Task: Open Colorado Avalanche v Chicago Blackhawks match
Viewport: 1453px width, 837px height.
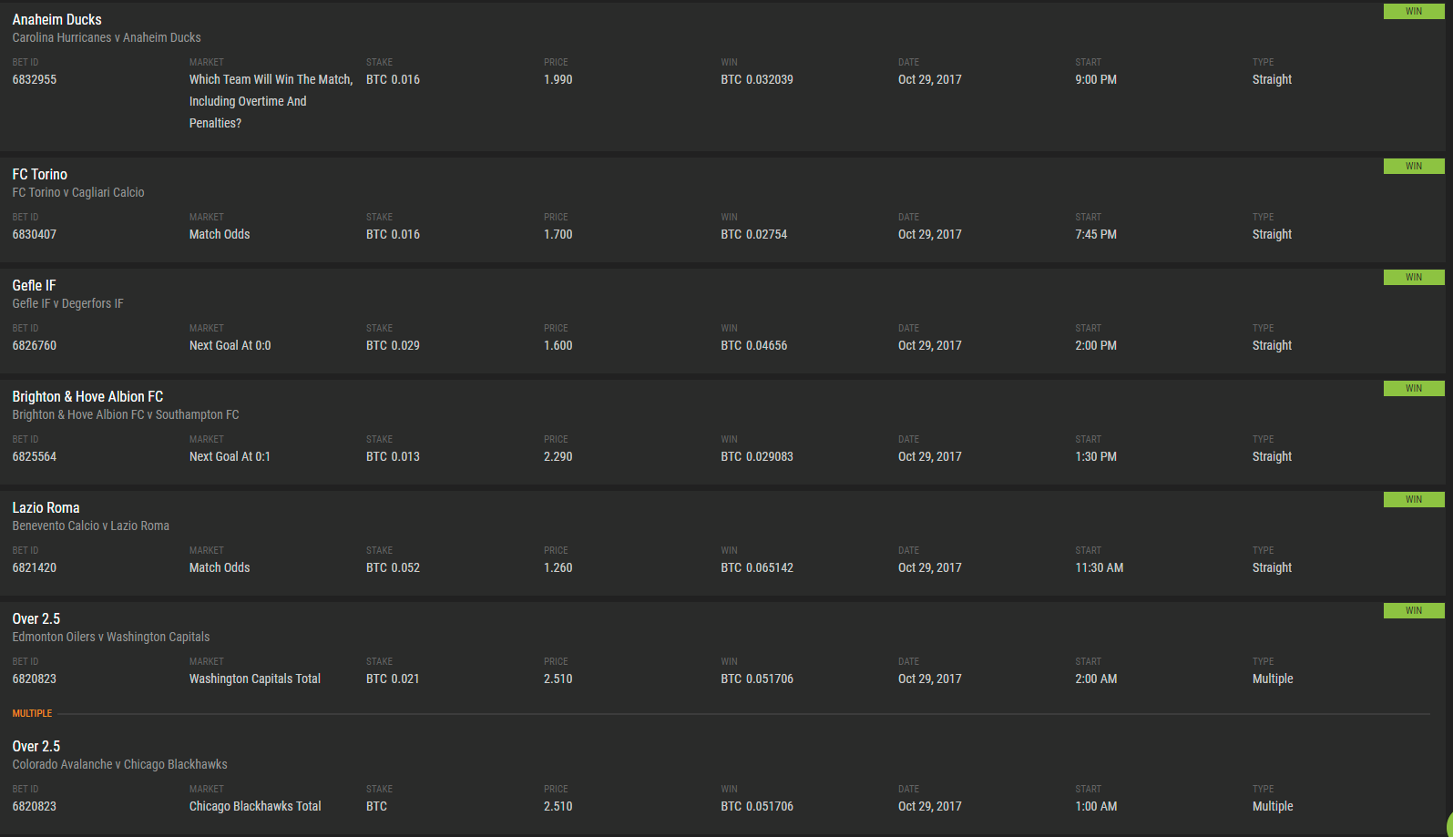Action: pos(119,764)
